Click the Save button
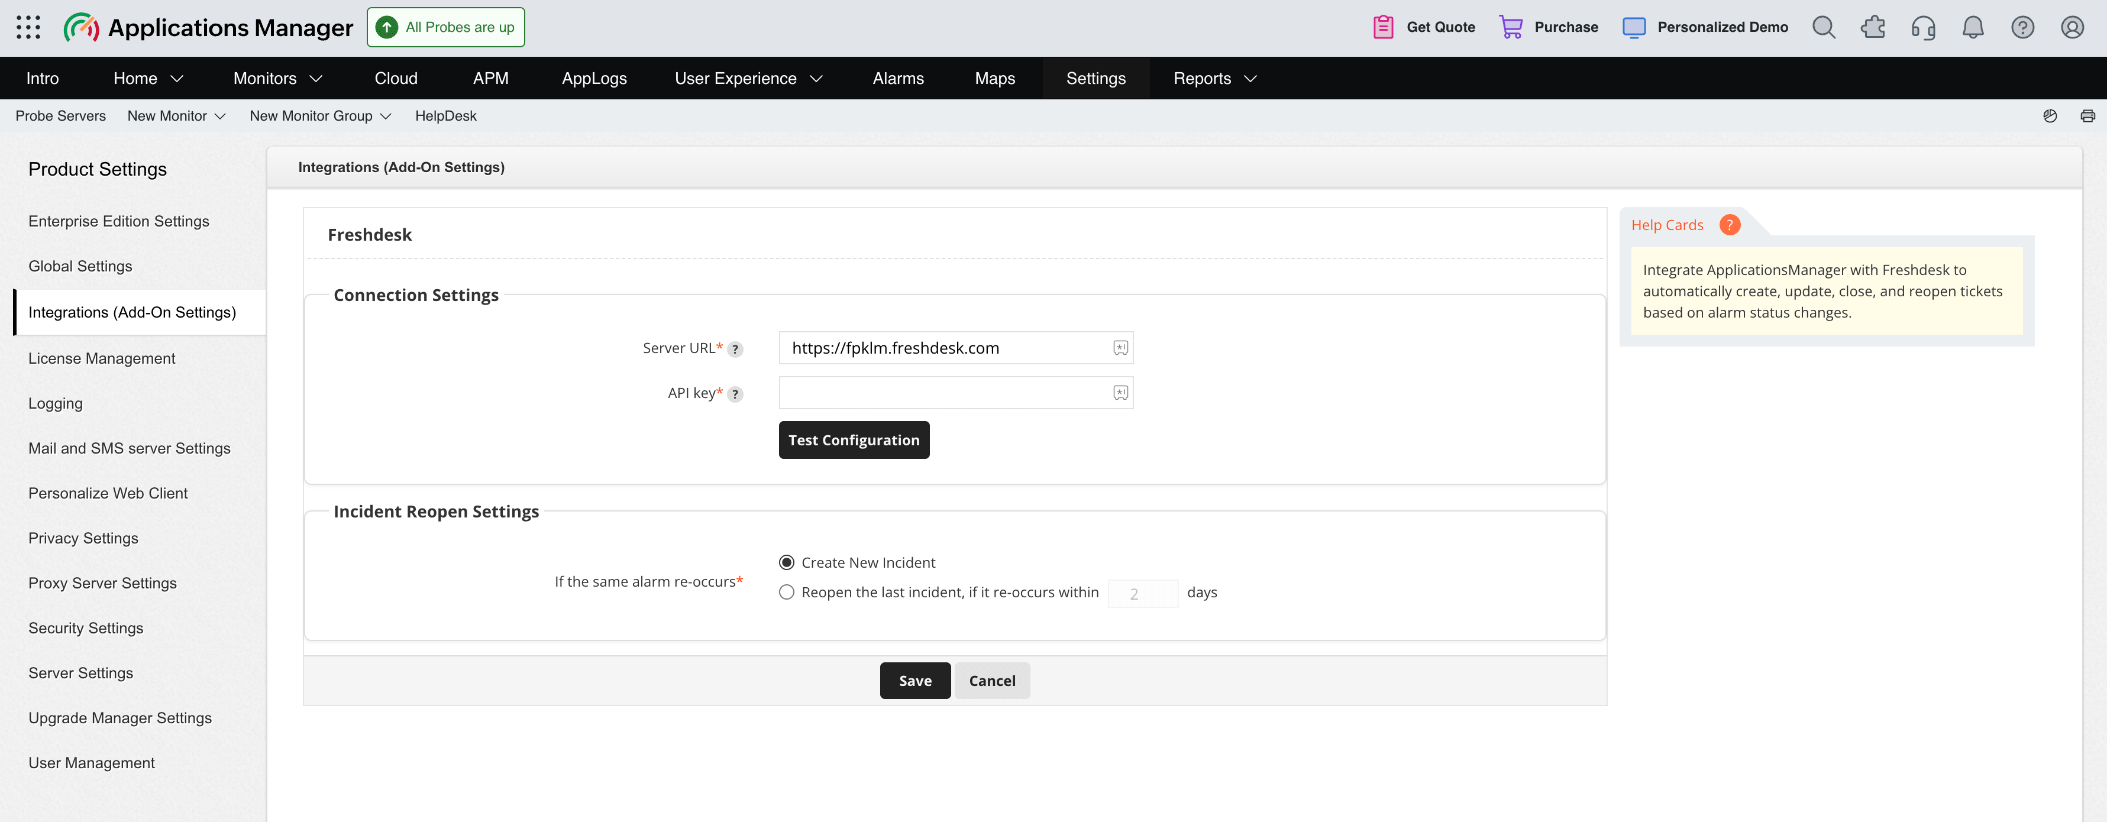The image size is (2107, 822). coord(914,681)
